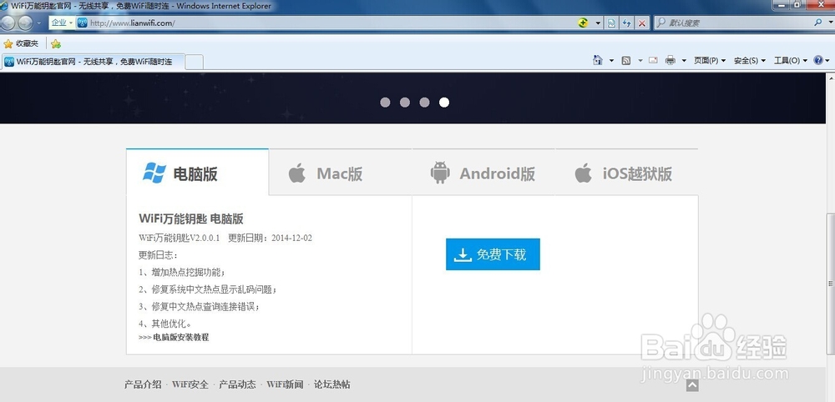Select the WiFi万能钥匙官网 browser tab
Screen dimensions: 835x402
(x=94, y=62)
